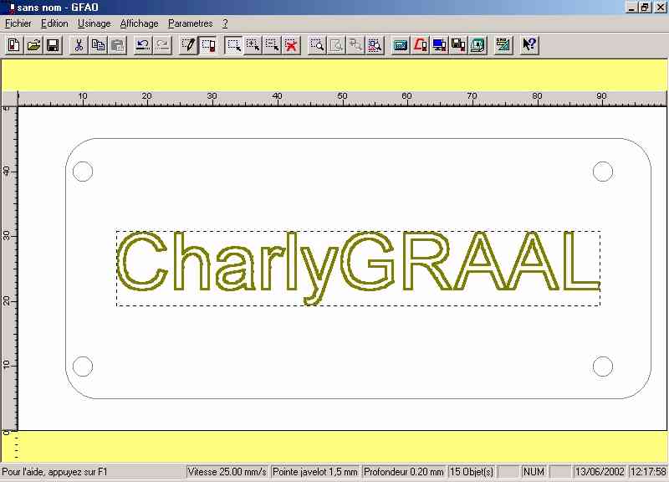Image resolution: width=669 pixels, height=482 pixels.
Task: Select the zoom window magnifier tool
Action: pyautogui.click(x=317, y=45)
